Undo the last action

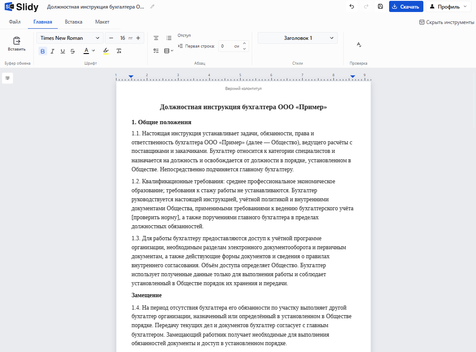tap(351, 6)
